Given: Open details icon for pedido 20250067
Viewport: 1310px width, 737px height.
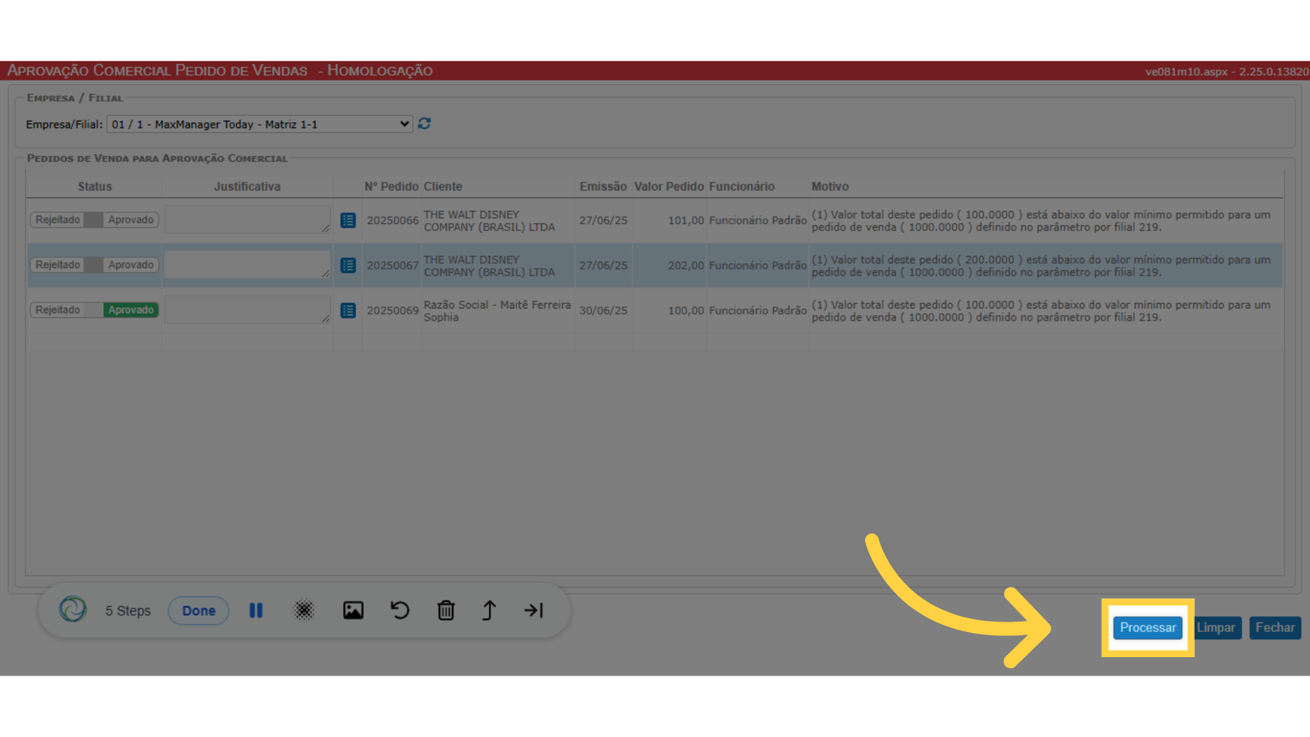Looking at the screenshot, I should [x=348, y=265].
